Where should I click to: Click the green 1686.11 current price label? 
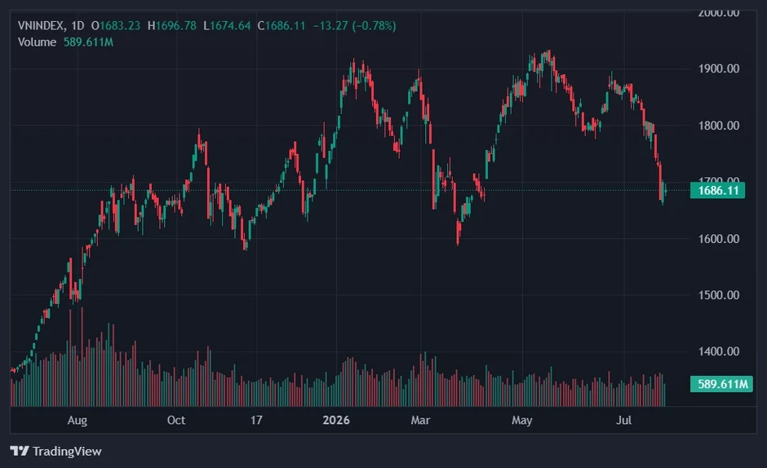coord(717,190)
